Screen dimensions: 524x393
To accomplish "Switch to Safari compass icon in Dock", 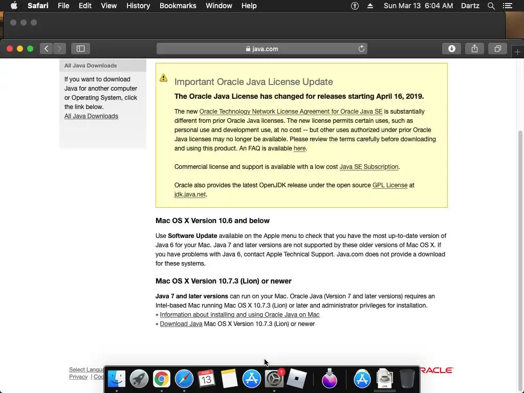I will 184,379.
